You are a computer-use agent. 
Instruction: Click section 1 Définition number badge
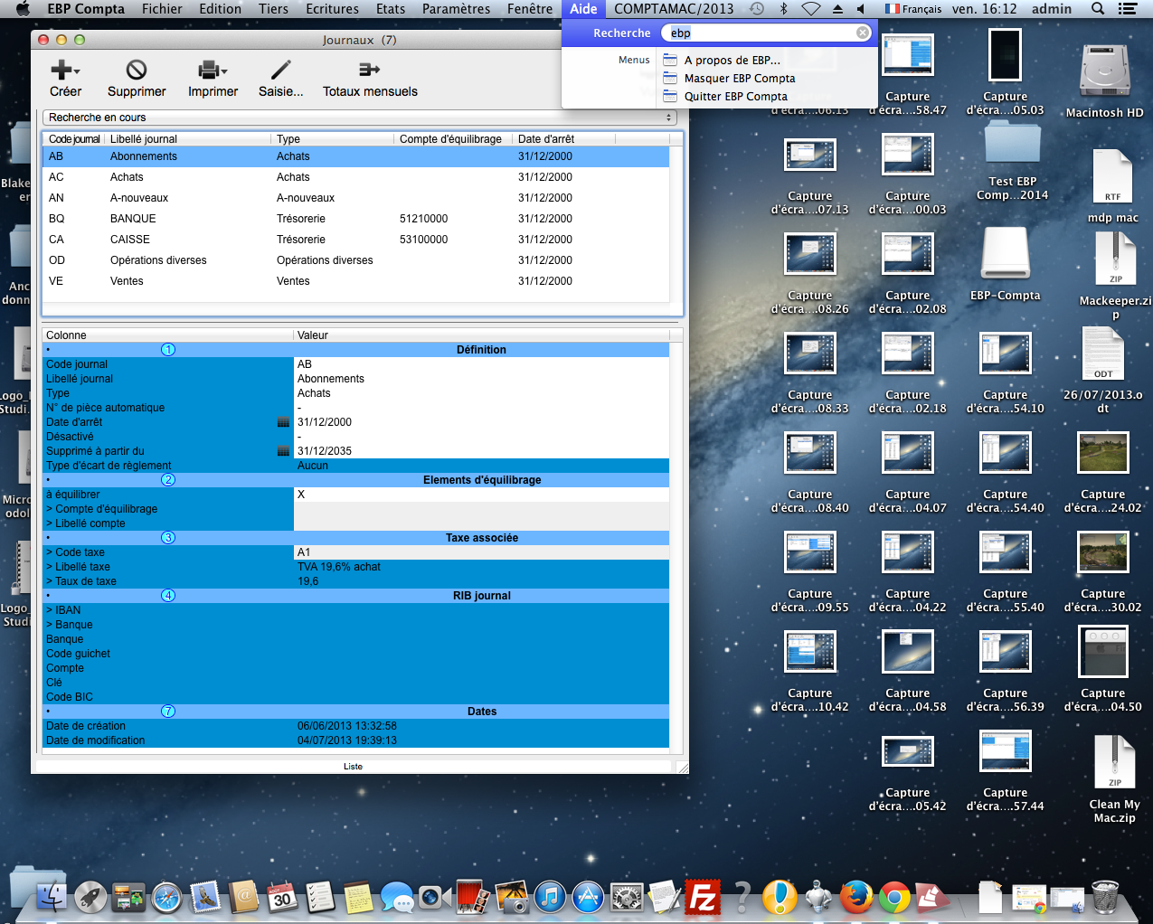[x=168, y=350]
